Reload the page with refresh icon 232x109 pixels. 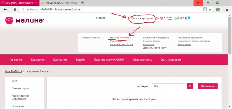23,10
